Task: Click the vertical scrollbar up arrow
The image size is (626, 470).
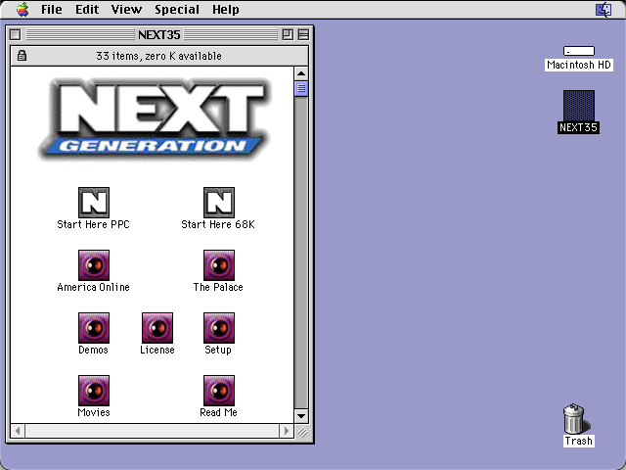Action: point(301,73)
